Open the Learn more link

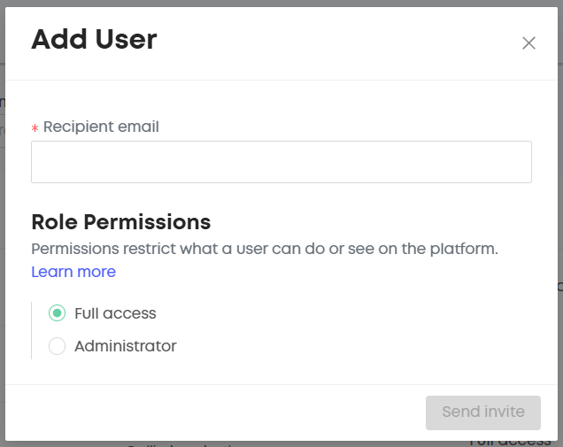tap(73, 272)
